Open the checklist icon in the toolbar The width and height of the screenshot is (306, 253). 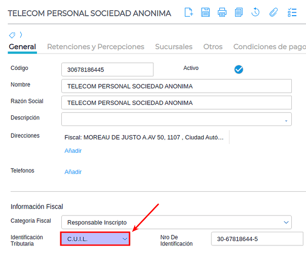pos(292,13)
